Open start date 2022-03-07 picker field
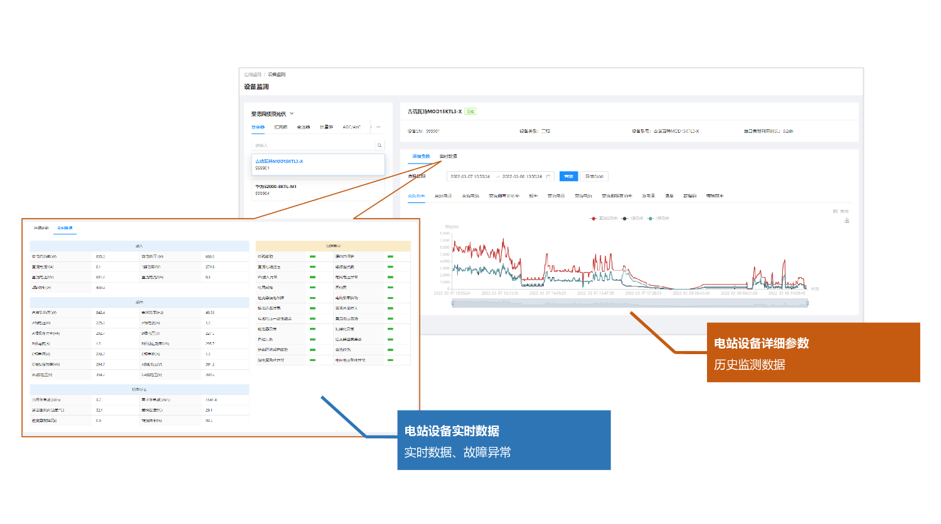941x524 pixels. pos(470,177)
